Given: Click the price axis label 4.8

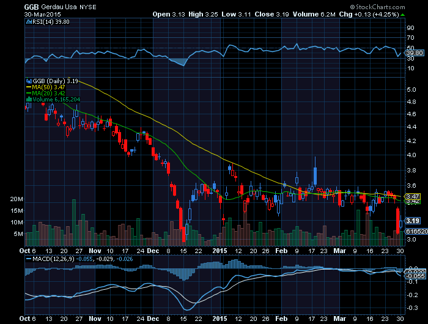Looking at the screenshot, I should [x=411, y=102].
